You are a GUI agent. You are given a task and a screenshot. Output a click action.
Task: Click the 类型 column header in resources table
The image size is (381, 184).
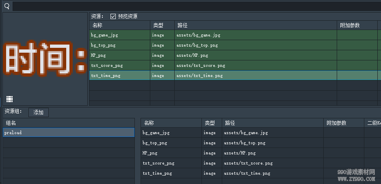(162, 25)
